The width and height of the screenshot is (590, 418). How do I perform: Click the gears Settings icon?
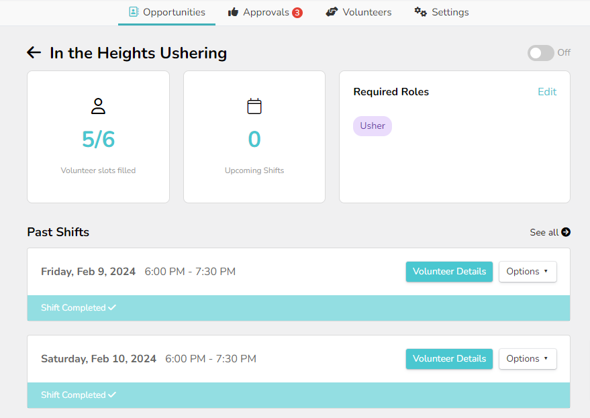pyautogui.click(x=421, y=12)
